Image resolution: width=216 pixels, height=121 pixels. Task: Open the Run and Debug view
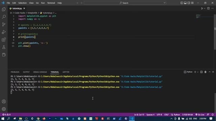[x=4, y=32]
